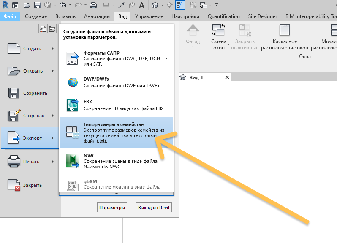Image resolution: width=337 pixels, height=243 pixels.
Task: Toggle the Thin Lines icon
Action: point(180,5)
